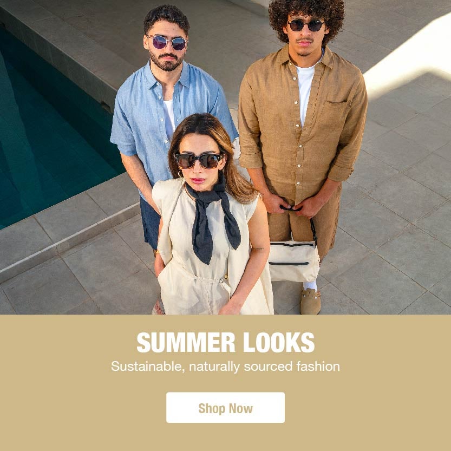Click the tan suede clog shoe
Image resolution: width=451 pixels, height=451 pixels.
(x=310, y=301)
